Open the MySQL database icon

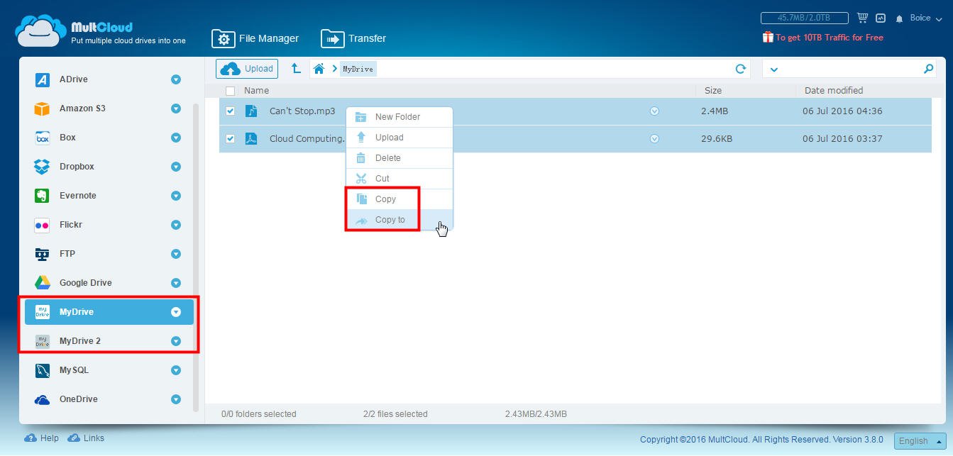pos(43,370)
